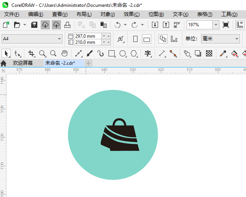Viewport: 246px width, 197px height.
Task: Select the Parallel dimension tool
Action: [x=162, y=53]
